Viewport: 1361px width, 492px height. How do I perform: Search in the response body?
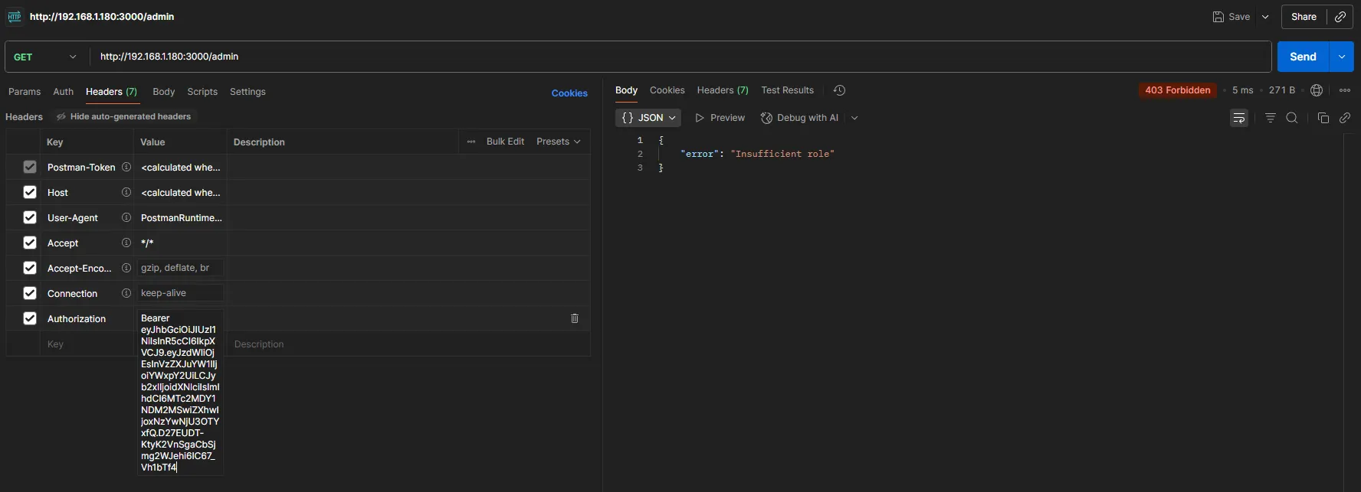(x=1292, y=118)
